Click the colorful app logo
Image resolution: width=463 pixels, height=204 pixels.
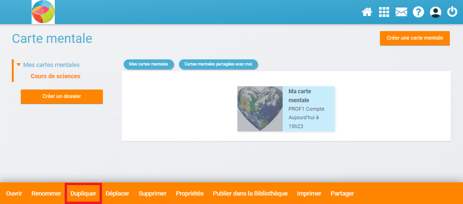43,12
